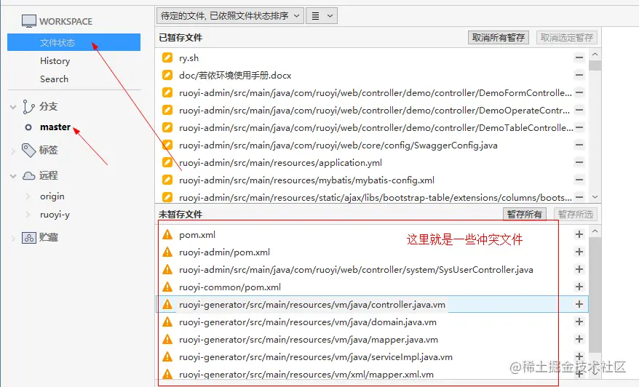
Task: Select the unstaged vm/xml/mapper.xml.vm file row
Action: coord(372,374)
